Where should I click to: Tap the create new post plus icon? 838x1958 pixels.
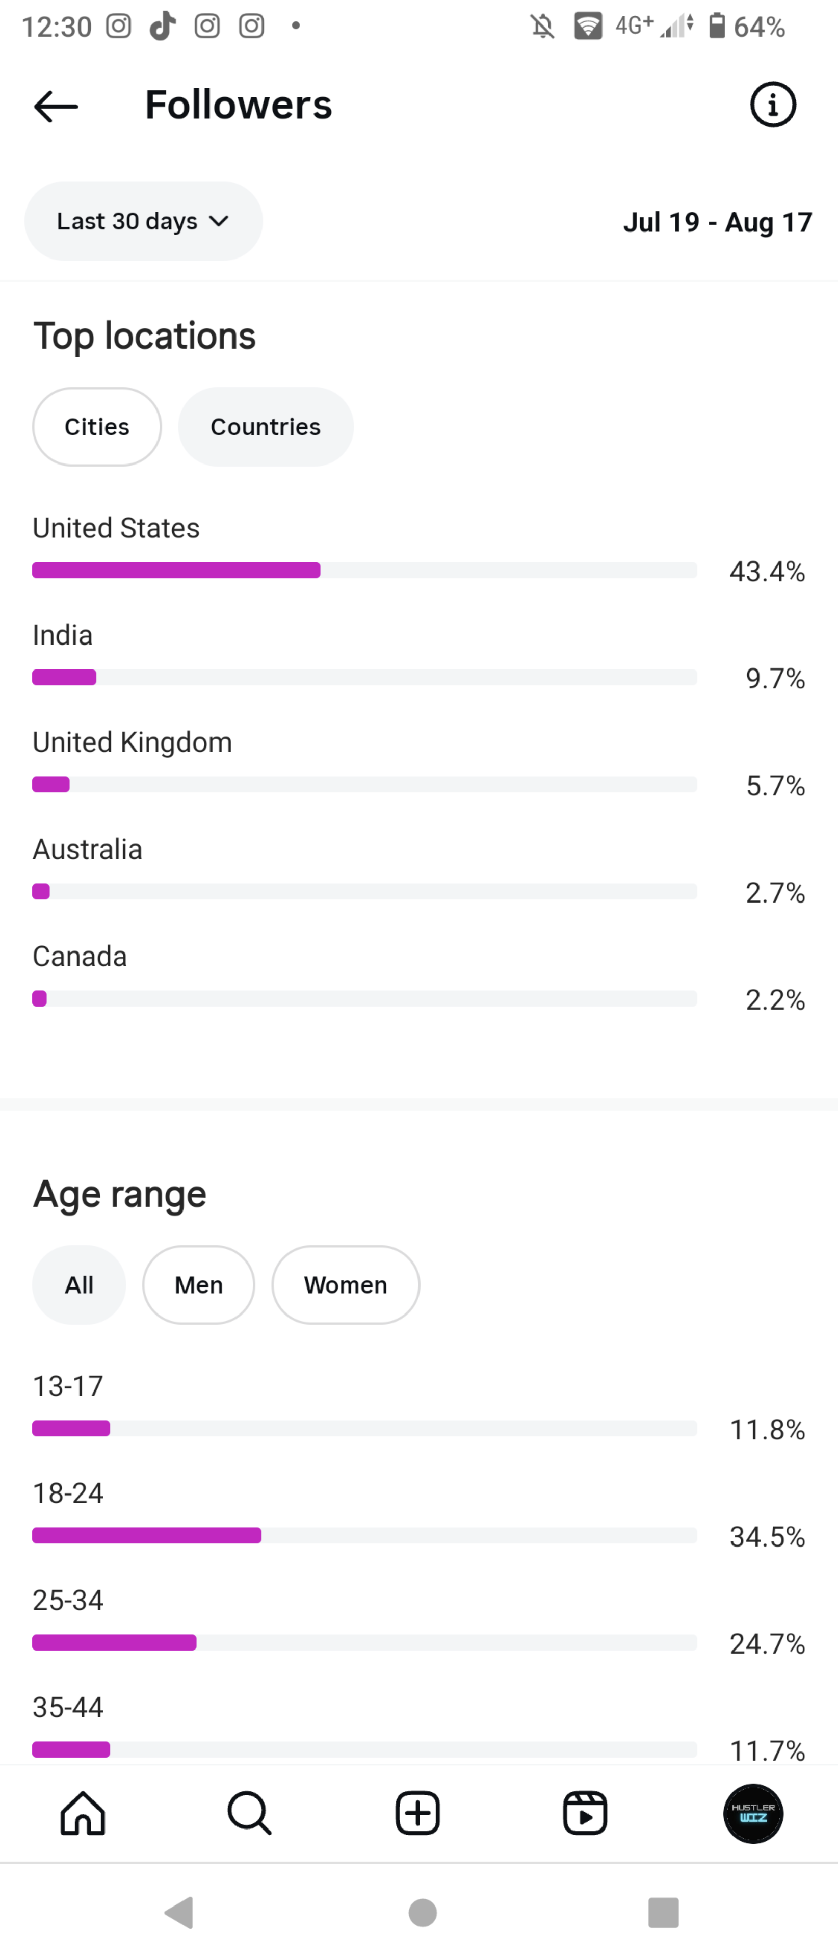click(418, 1813)
